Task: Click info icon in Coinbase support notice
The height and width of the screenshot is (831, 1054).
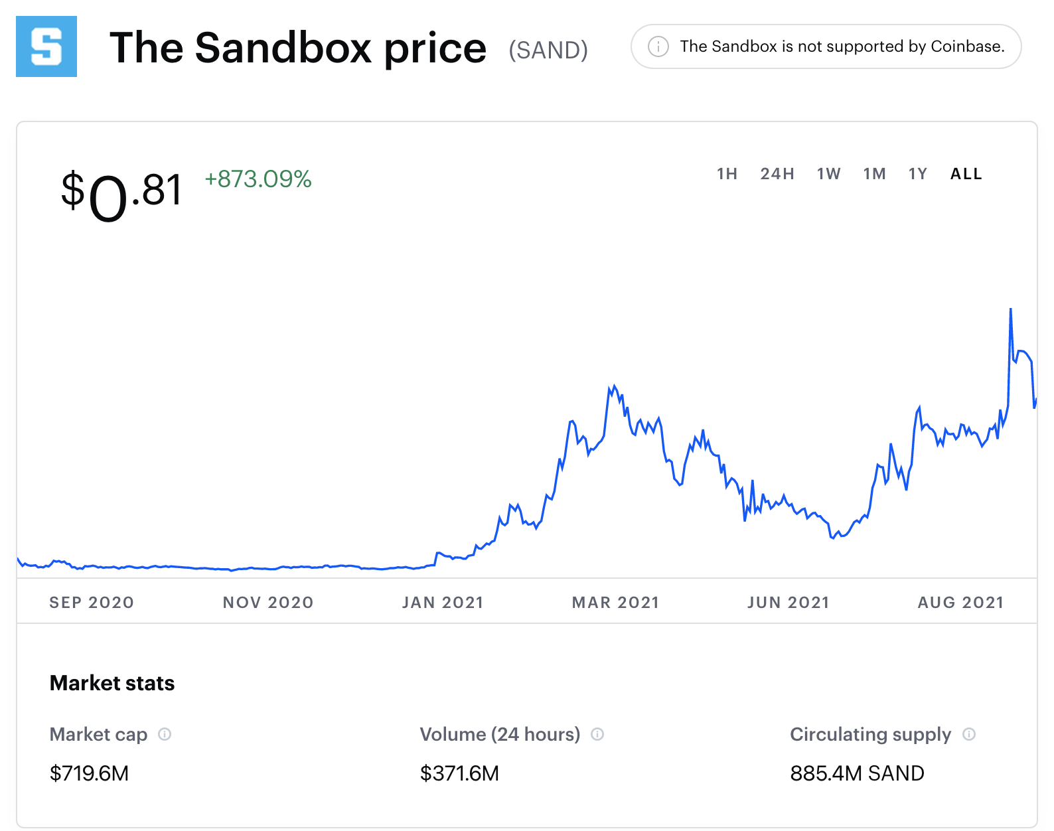Action: click(x=658, y=46)
